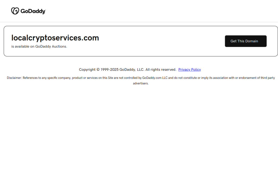Click the GoDaddy heart logo icon
Screen dimensions: 278x185
coord(15,11)
